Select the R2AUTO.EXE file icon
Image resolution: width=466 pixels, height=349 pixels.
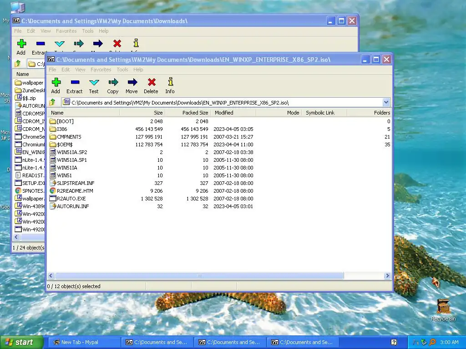coord(53,199)
